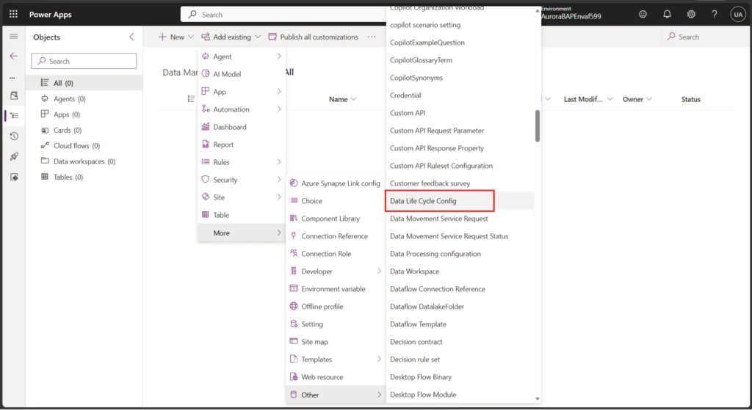Expand the Automation submenu

coord(242,109)
